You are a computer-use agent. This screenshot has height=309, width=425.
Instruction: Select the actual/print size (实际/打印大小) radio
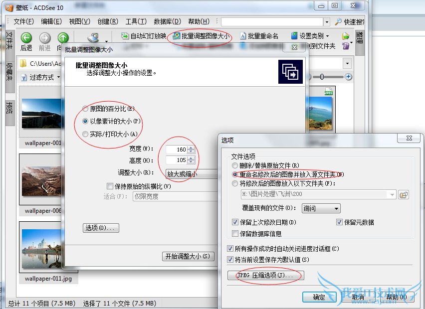(x=85, y=134)
